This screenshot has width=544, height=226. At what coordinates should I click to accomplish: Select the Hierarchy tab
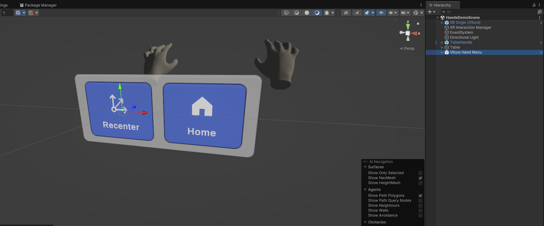click(442, 5)
